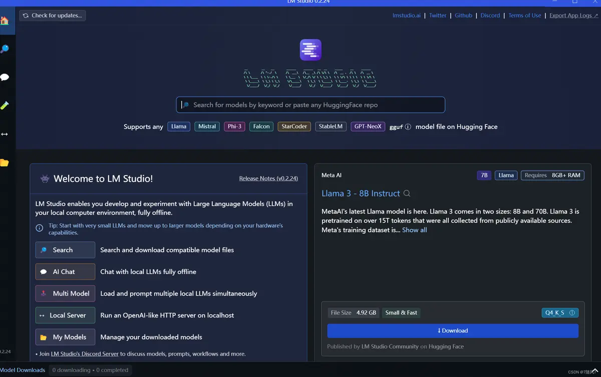Select the Phi-3 architecture tag
The height and width of the screenshot is (377, 601).
[234, 126]
